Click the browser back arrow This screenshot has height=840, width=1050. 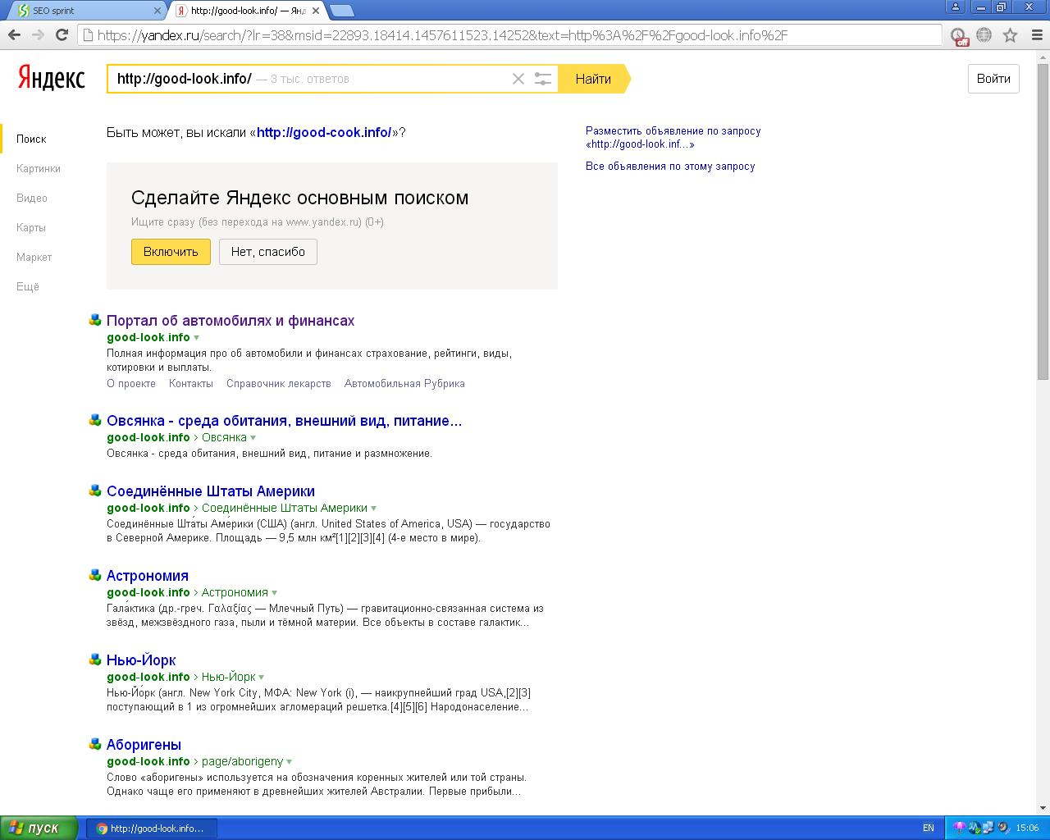coord(14,34)
